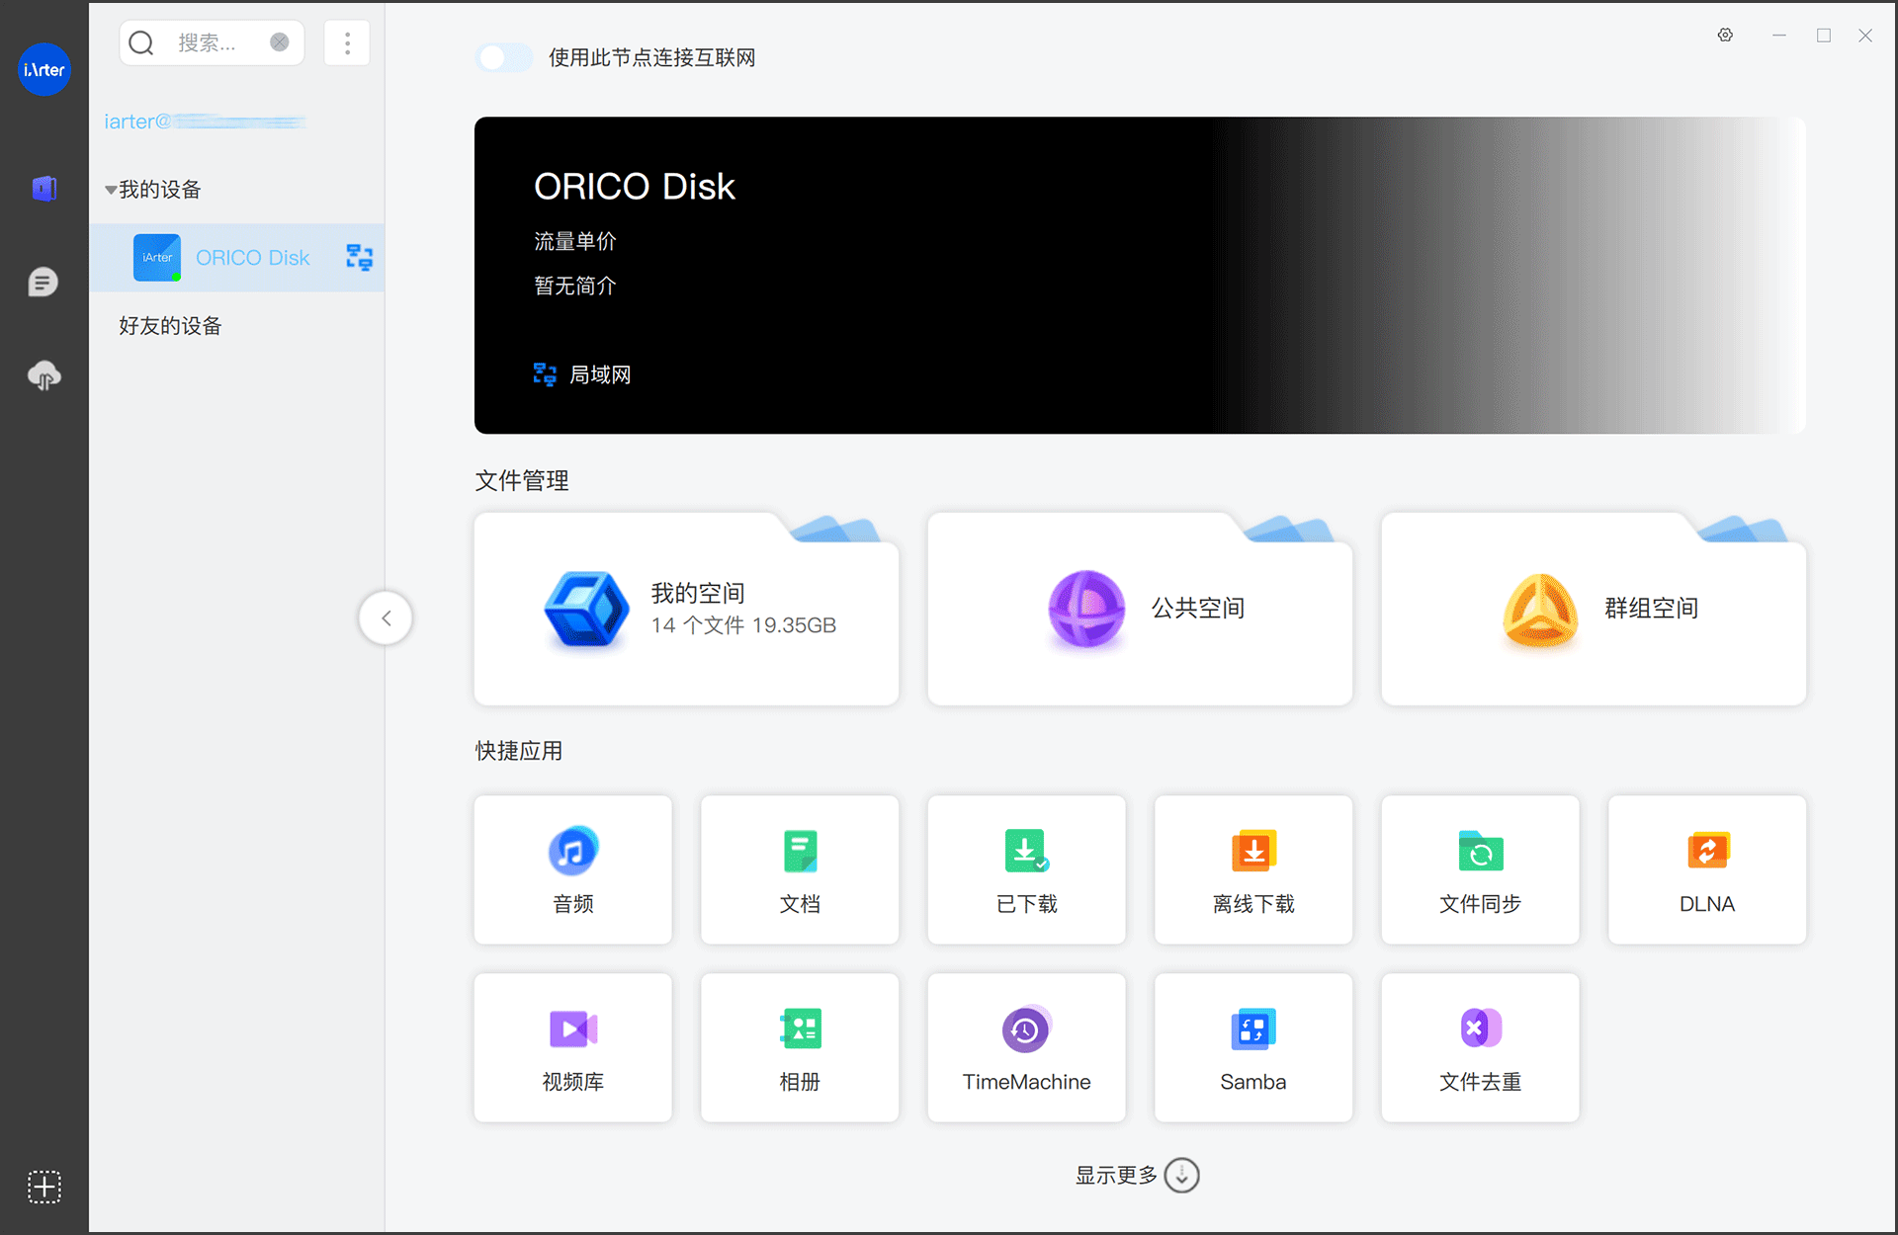Image resolution: width=1898 pixels, height=1235 pixels.
Task: Open the settings gear icon
Action: click(1725, 36)
